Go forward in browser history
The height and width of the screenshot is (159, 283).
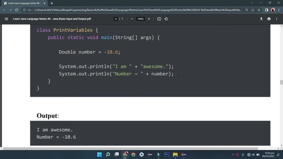click(x=10, y=10)
